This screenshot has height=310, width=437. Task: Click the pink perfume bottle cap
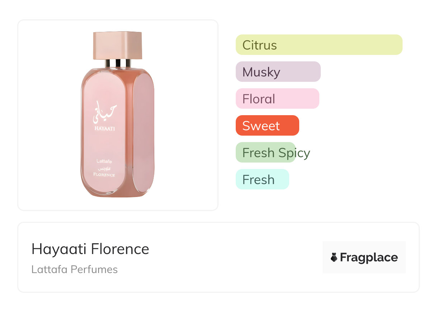pos(118,45)
